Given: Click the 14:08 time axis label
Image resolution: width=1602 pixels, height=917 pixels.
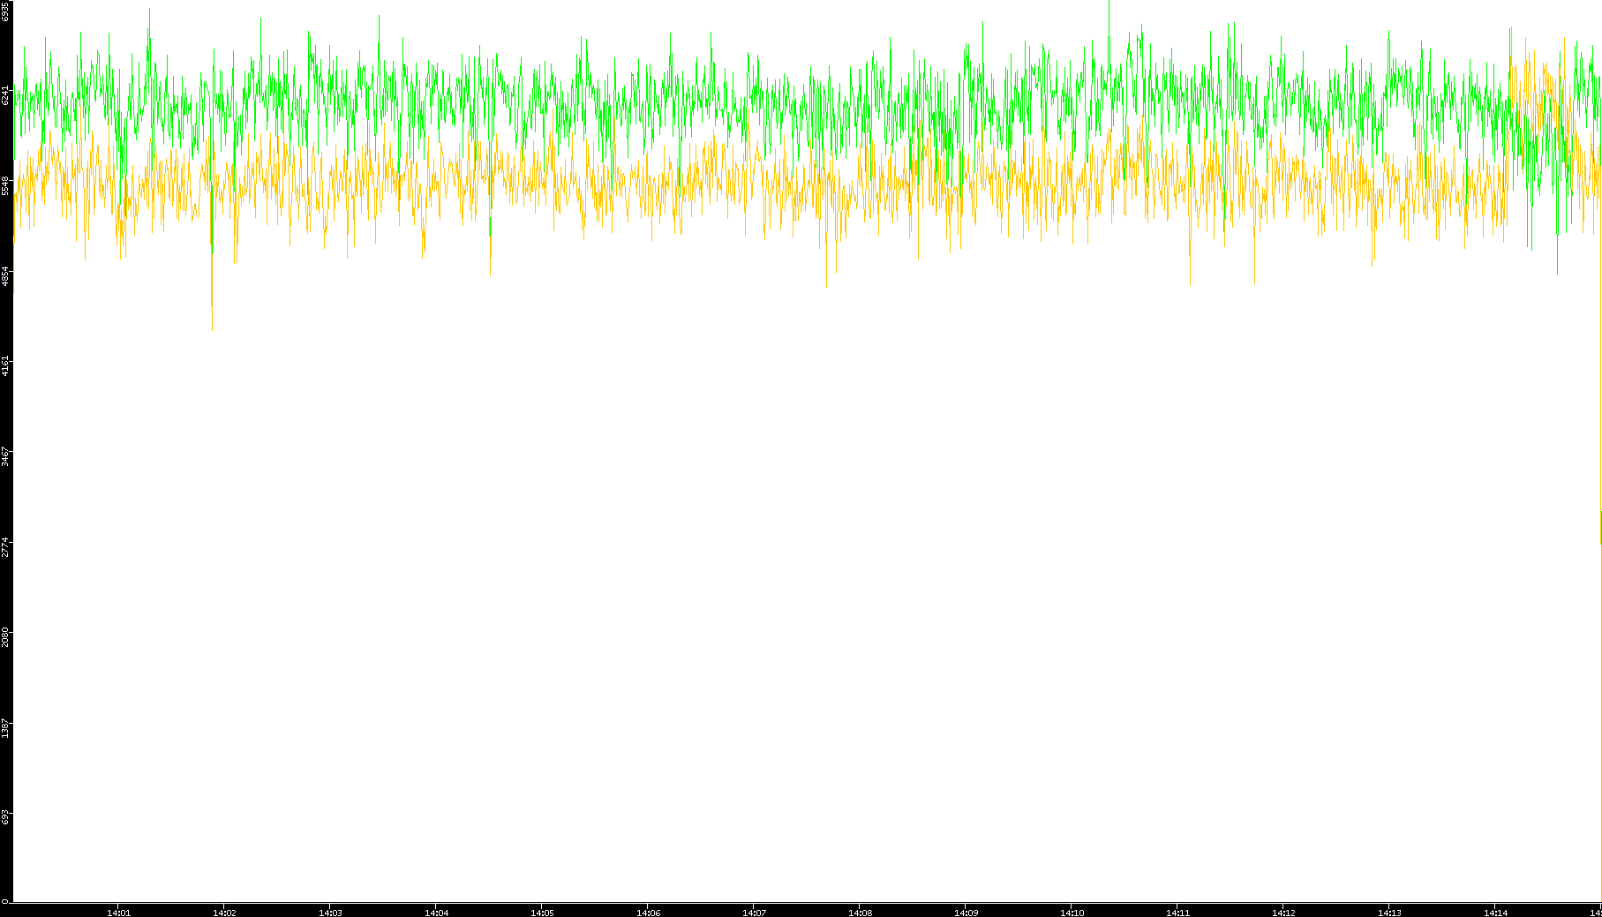Looking at the screenshot, I should (x=860, y=913).
